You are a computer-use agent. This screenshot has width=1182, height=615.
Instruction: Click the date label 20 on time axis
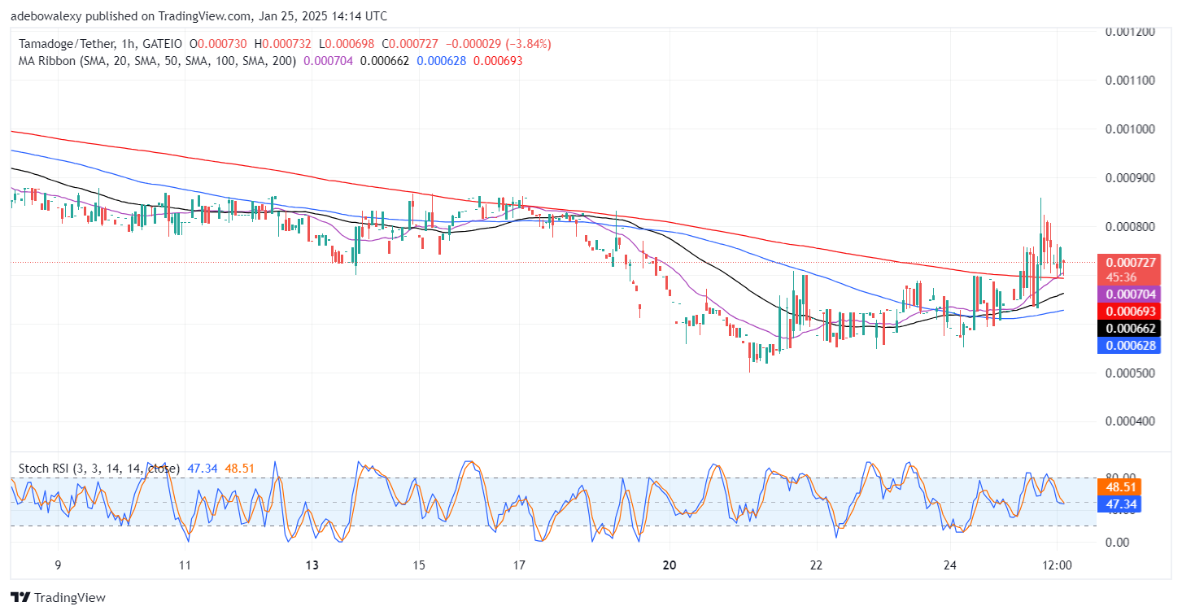pos(670,565)
